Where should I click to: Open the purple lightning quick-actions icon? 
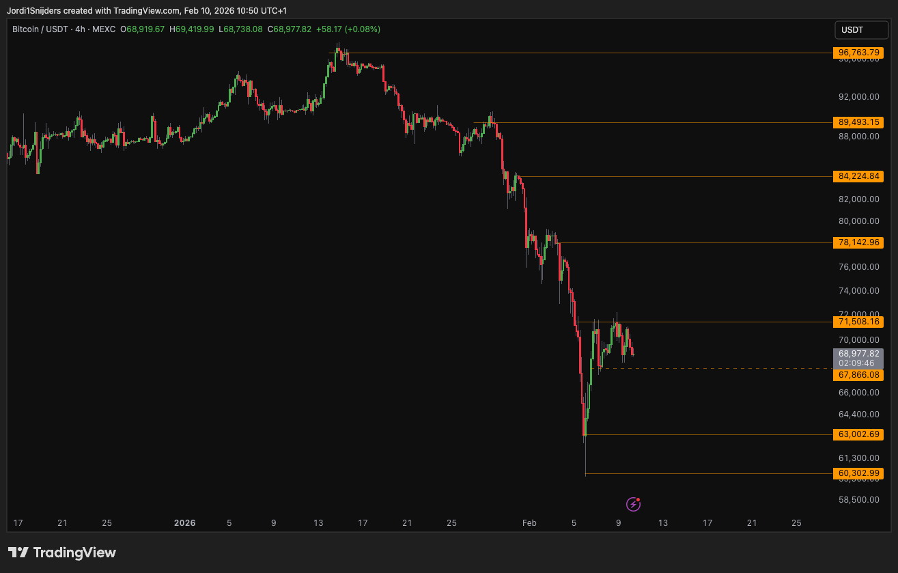click(632, 504)
